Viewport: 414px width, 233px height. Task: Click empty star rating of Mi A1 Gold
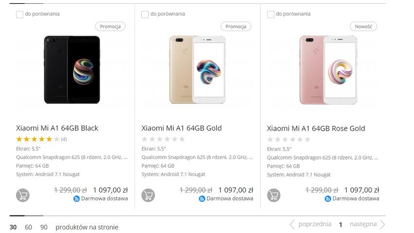click(x=163, y=139)
